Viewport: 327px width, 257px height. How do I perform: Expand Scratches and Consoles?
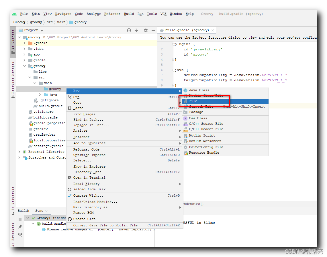(x=19, y=158)
